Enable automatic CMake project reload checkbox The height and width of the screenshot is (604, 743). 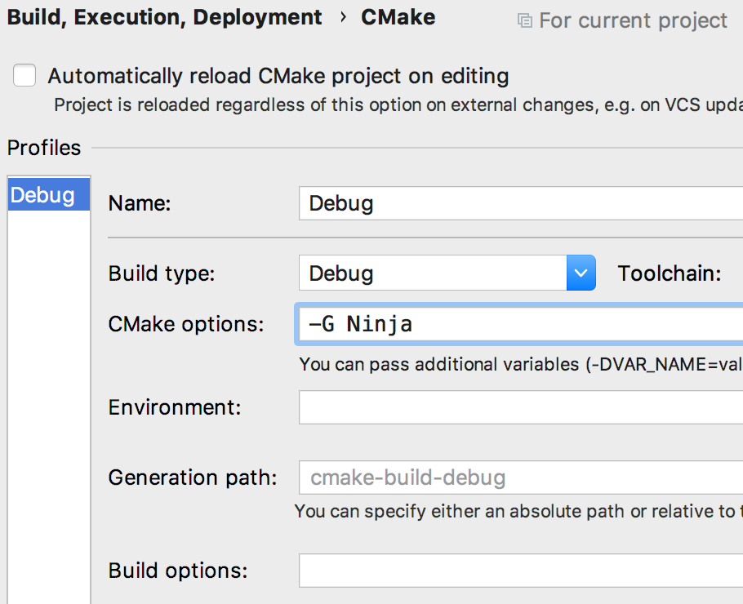[x=24, y=76]
